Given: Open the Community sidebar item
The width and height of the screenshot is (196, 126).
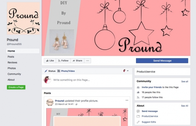Looking at the screenshot, I should click(x=14, y=74).
